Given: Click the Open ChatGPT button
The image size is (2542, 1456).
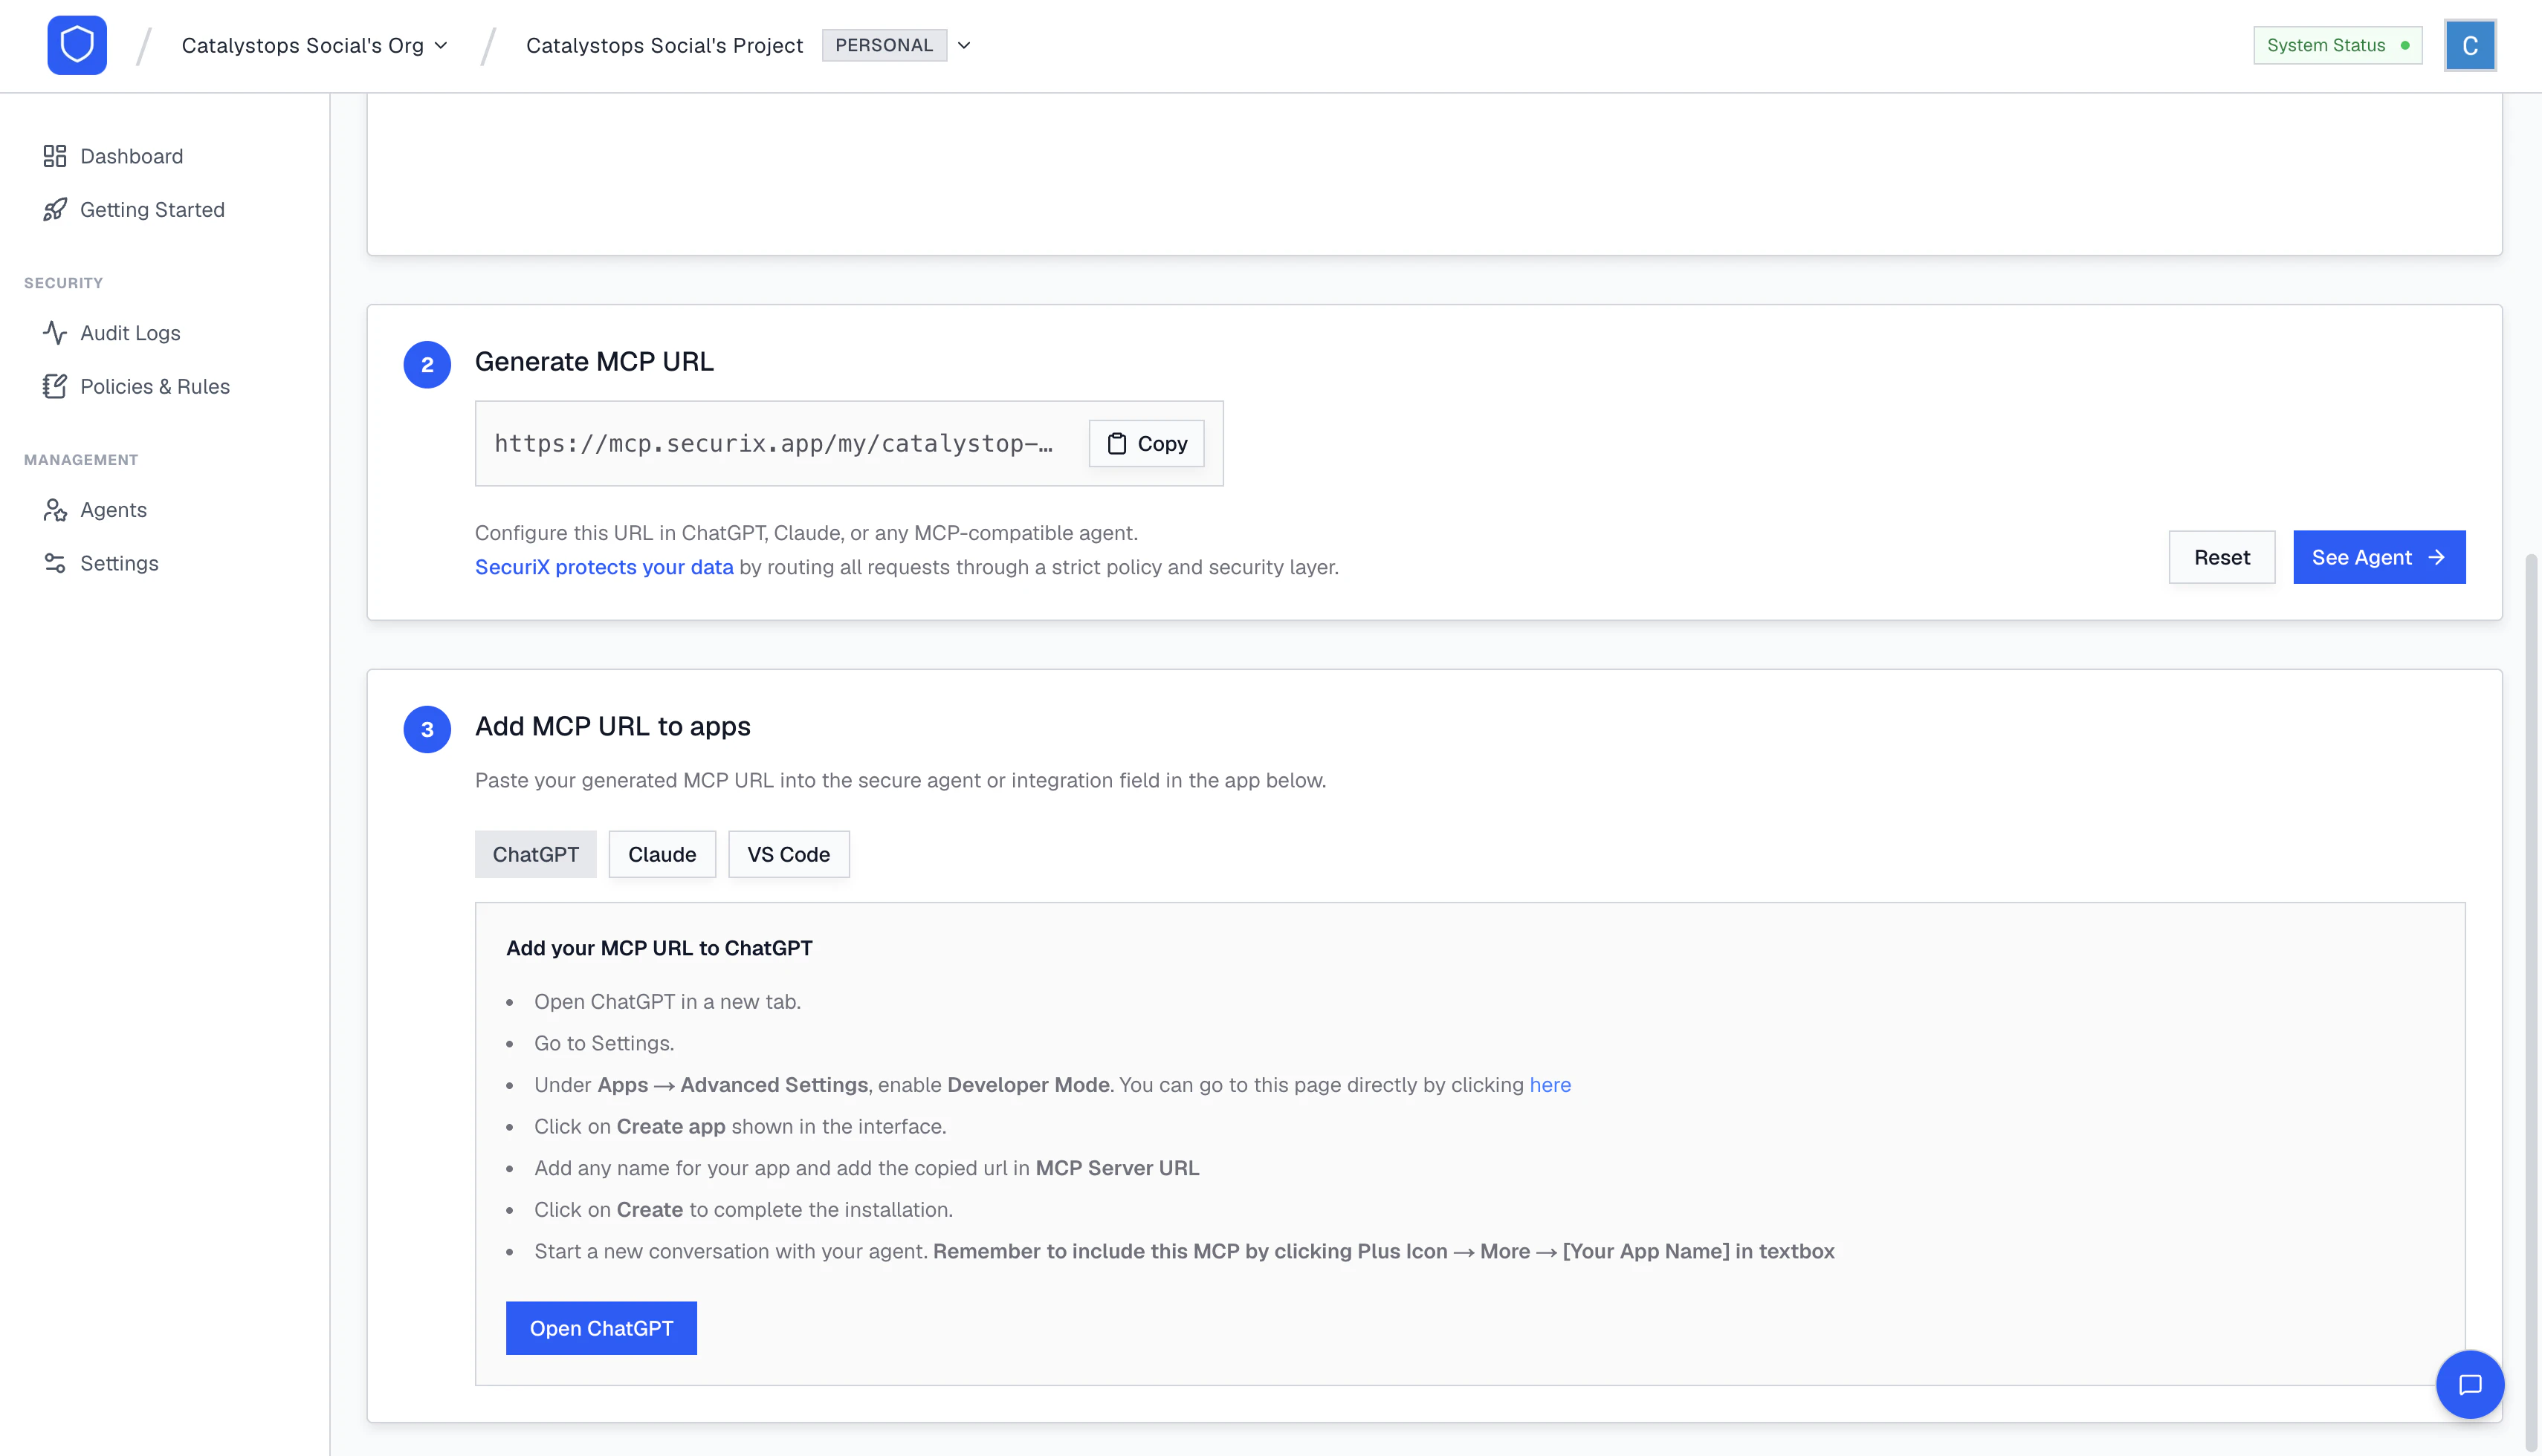Looking at the screenshot, I should tap(601, 1328).
